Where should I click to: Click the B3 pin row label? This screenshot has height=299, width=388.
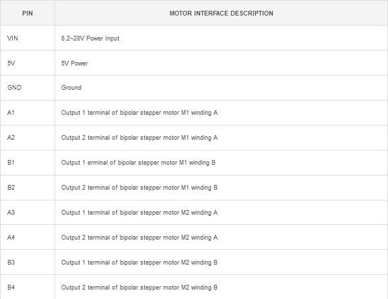[x=11, y=263]
